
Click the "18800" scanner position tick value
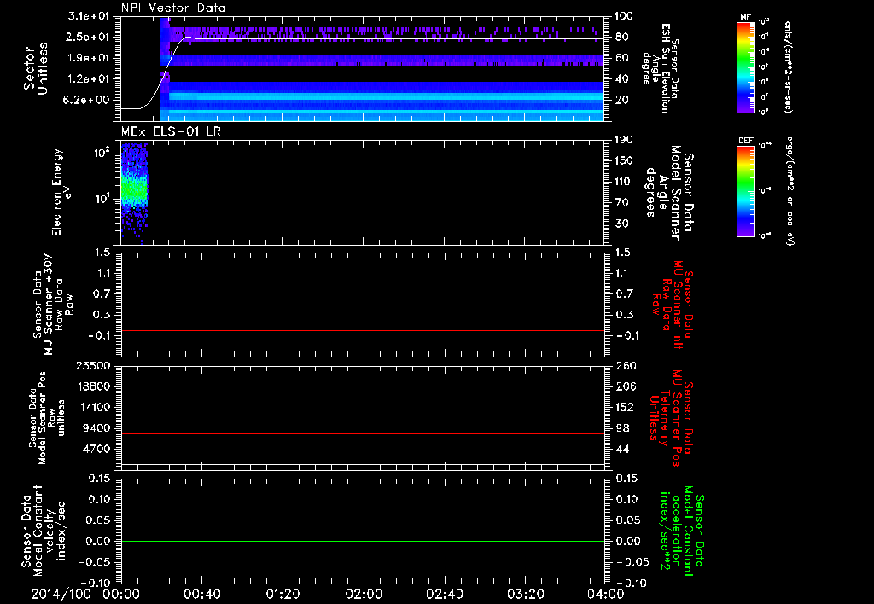click(x=92, y=386)
